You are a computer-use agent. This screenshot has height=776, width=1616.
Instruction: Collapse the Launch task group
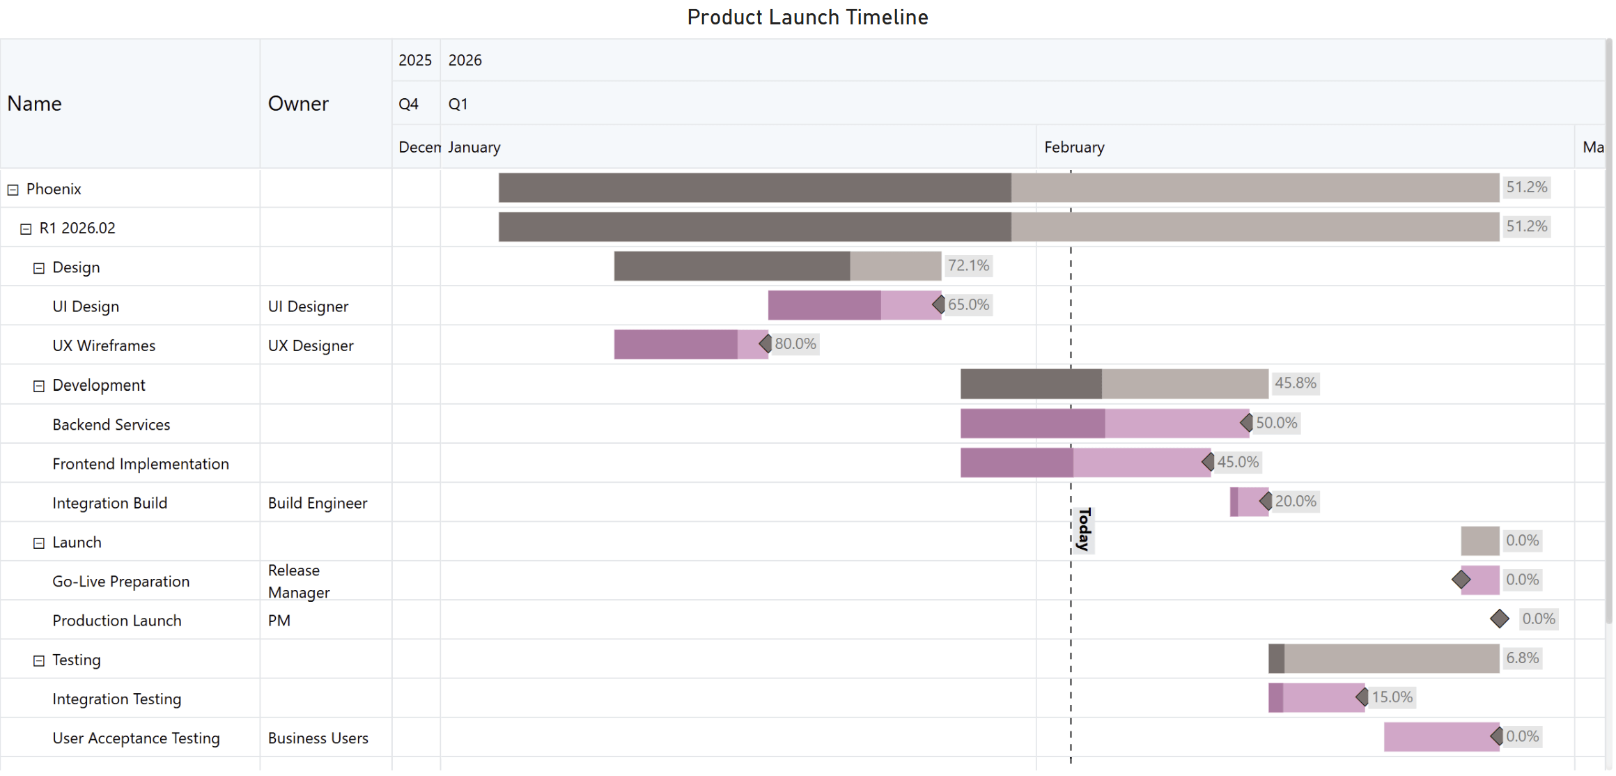[x=39, y=543]
